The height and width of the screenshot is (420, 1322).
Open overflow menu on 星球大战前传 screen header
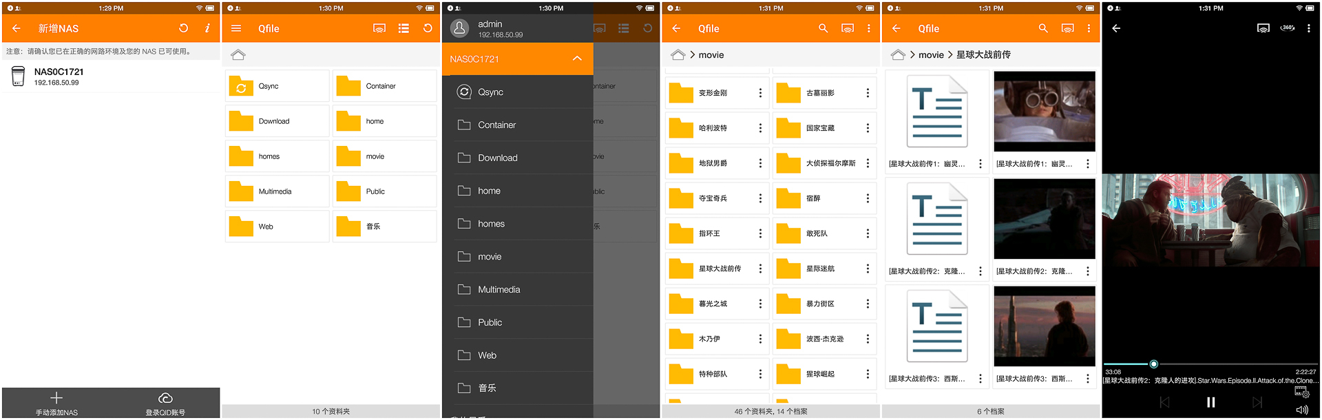[1089, 28]
